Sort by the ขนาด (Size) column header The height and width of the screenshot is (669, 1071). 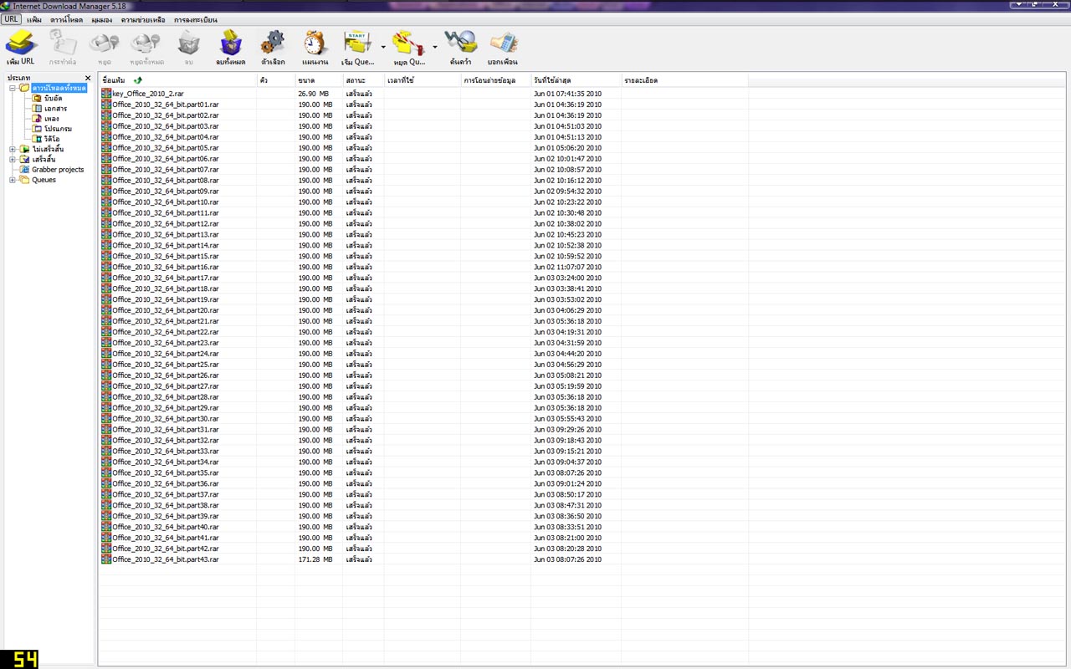pyautogui.click(x=318, y=80)
